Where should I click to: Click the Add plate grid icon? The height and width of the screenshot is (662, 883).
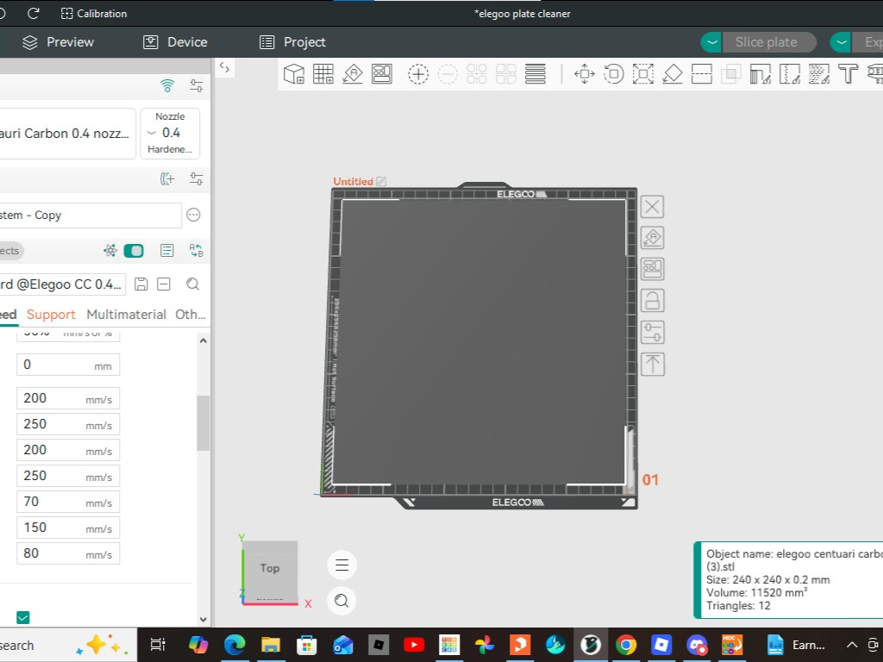coord(323,74)
